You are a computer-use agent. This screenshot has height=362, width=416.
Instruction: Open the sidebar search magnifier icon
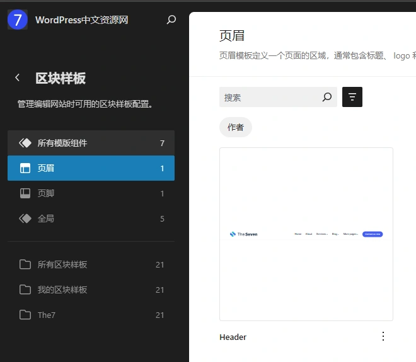tap(171, 20)
